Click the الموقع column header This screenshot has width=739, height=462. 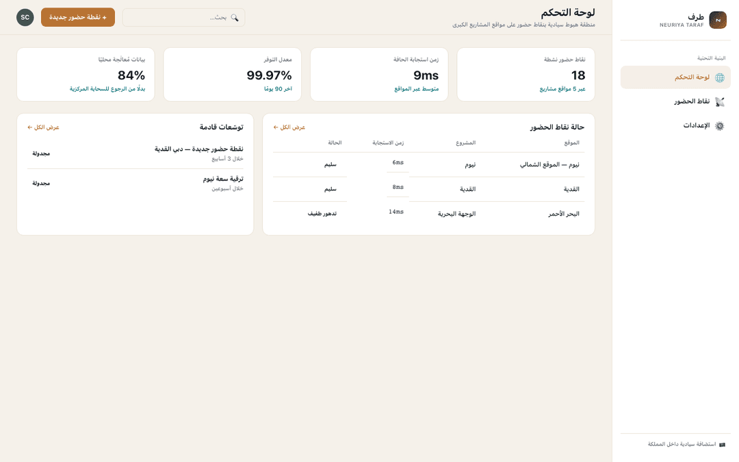click(x=571, y=143)
